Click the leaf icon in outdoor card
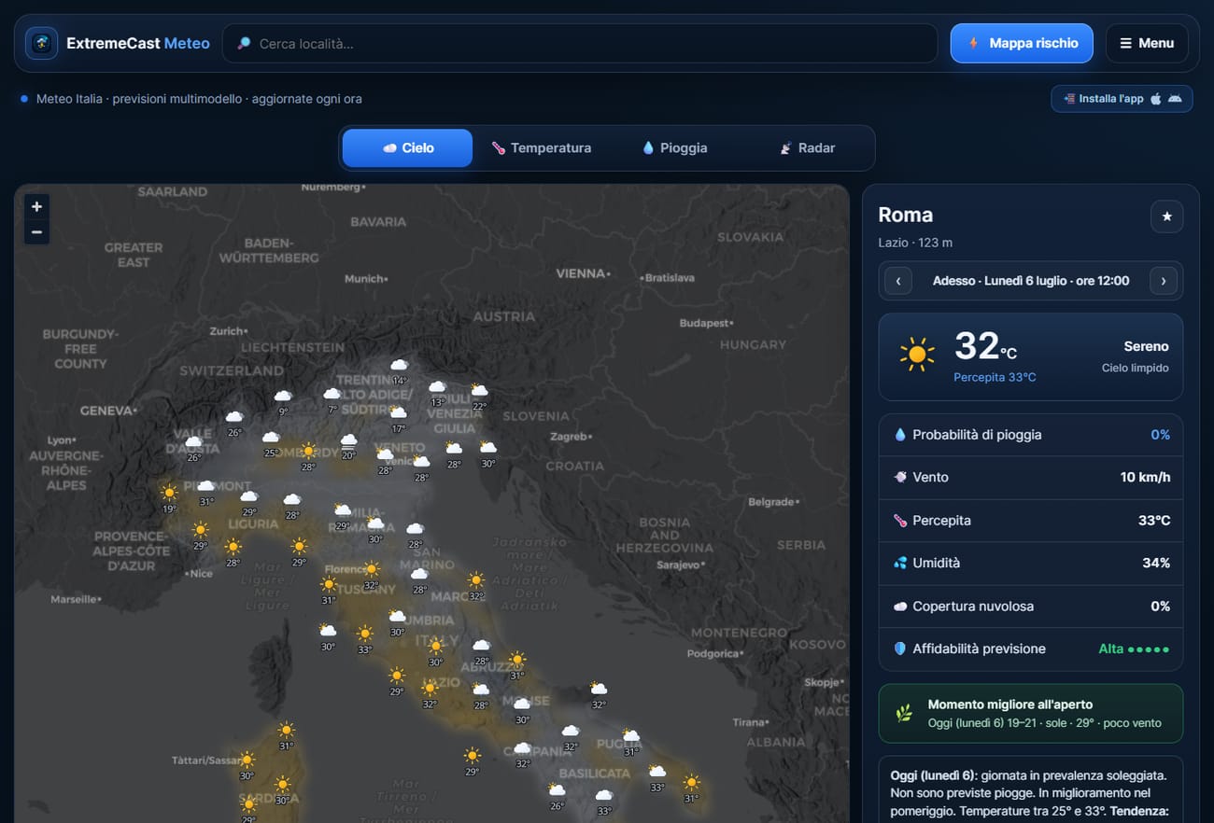Screen dimensions: 1214x823 click(903, 714)
